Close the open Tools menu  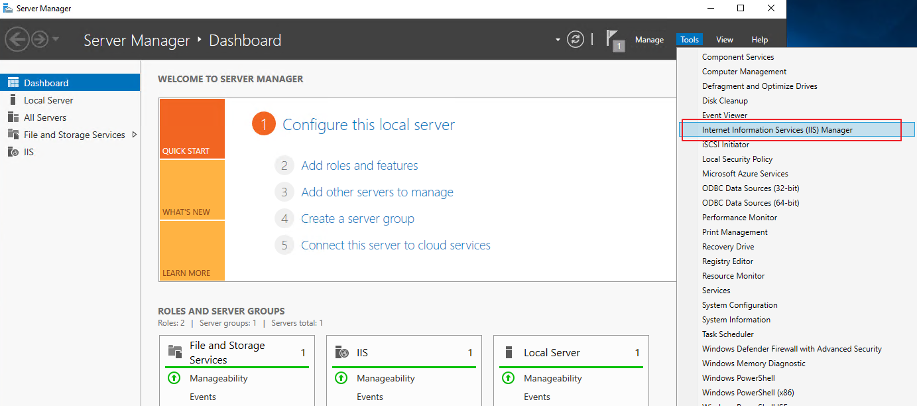690,40
